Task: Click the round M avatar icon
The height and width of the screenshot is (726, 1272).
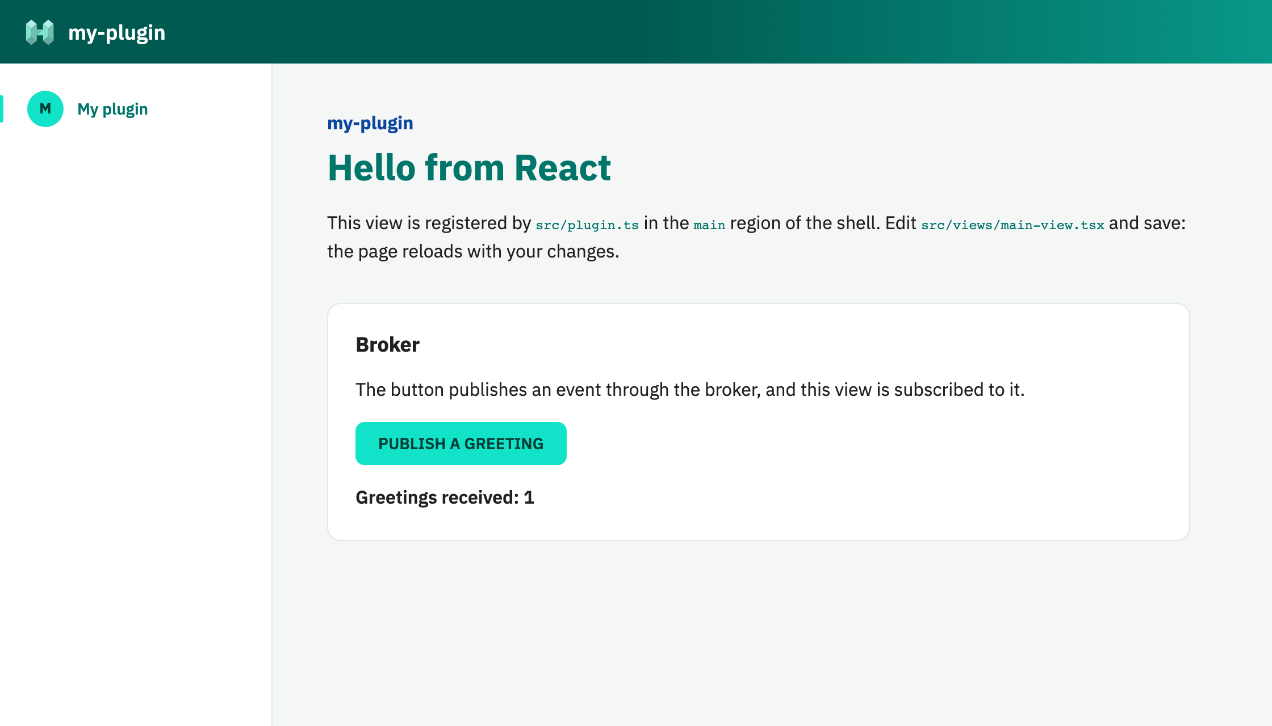Action: 45,109
